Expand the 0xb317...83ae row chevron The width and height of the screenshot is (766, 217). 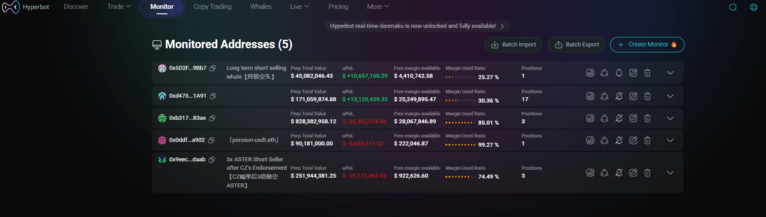pos(670,118)
